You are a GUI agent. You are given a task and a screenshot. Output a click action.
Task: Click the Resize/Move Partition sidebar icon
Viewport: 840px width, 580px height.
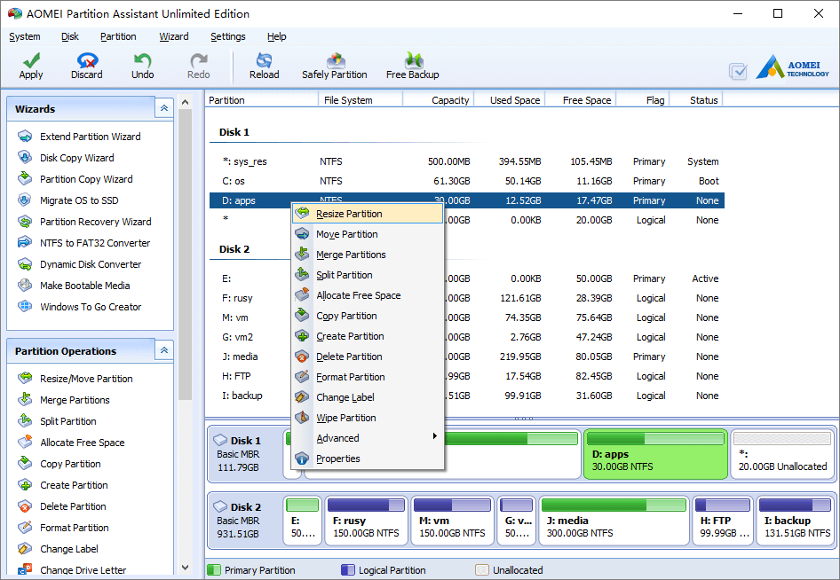(x=25, y=379)
